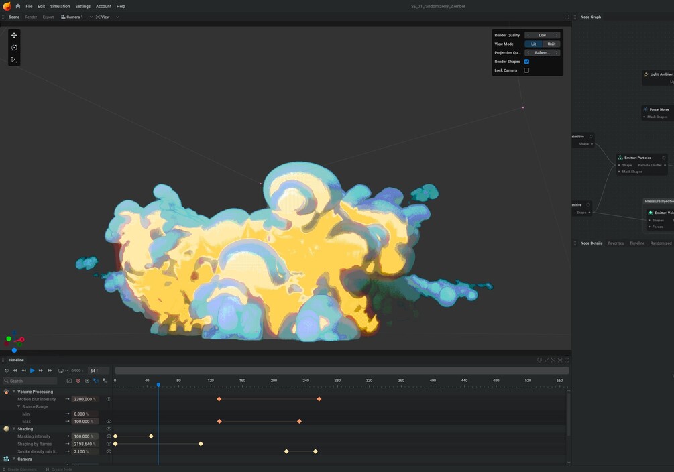
Task: Select the scale axes gizmo tool
Action: pyautogui.click(x=14, y=60)
